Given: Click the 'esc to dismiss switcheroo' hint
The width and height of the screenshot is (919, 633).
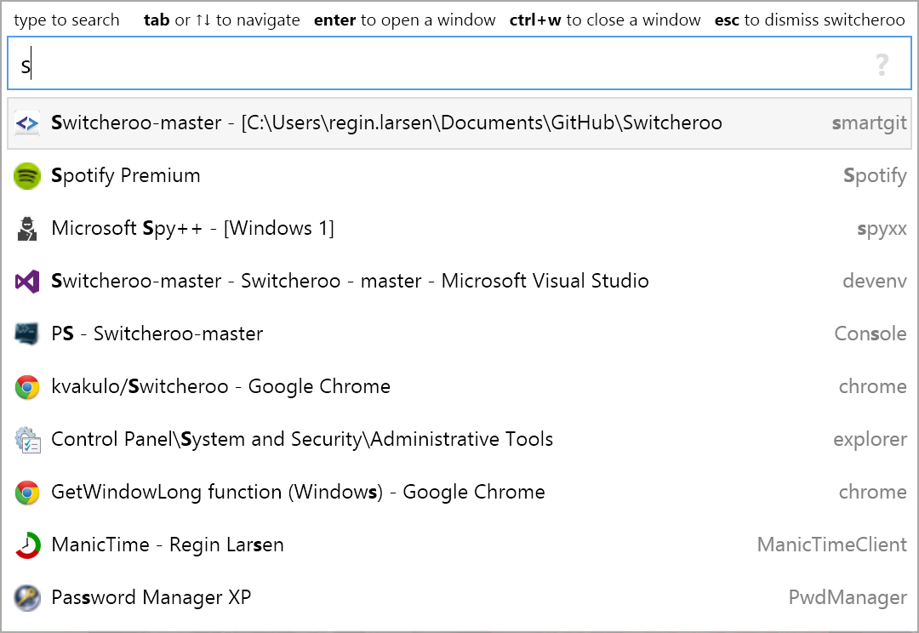Looking at the screenshot, I should click(810, 20).
